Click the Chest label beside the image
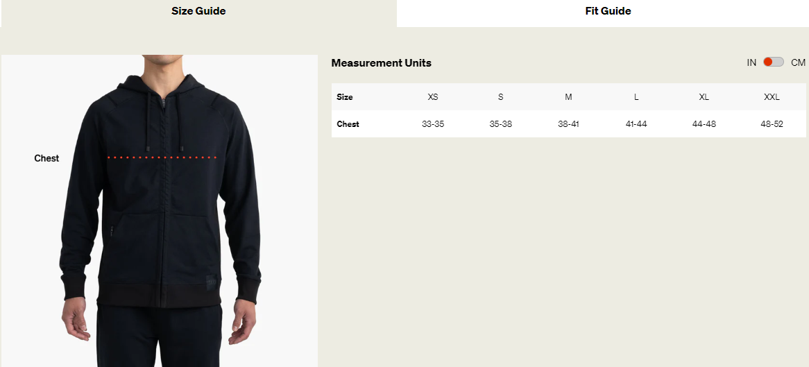This screenshot has width=809, height=367. pos(46,158)
